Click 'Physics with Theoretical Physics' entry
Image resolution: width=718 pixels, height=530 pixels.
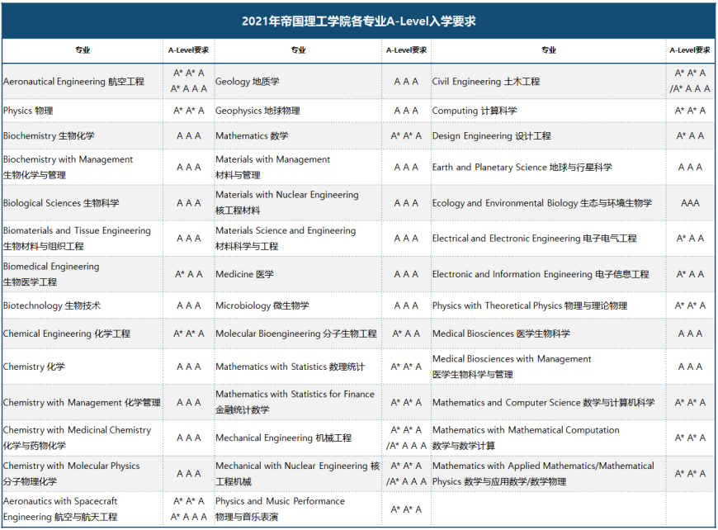(530, 305)
